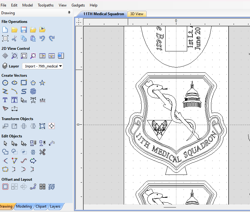Click the Undo arrow icon
250x212 pixels.
42,38
